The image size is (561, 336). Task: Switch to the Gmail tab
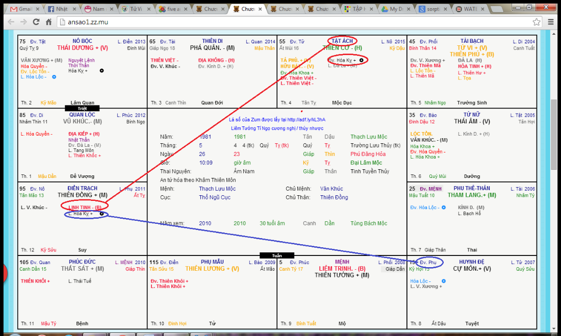(22, 9)
